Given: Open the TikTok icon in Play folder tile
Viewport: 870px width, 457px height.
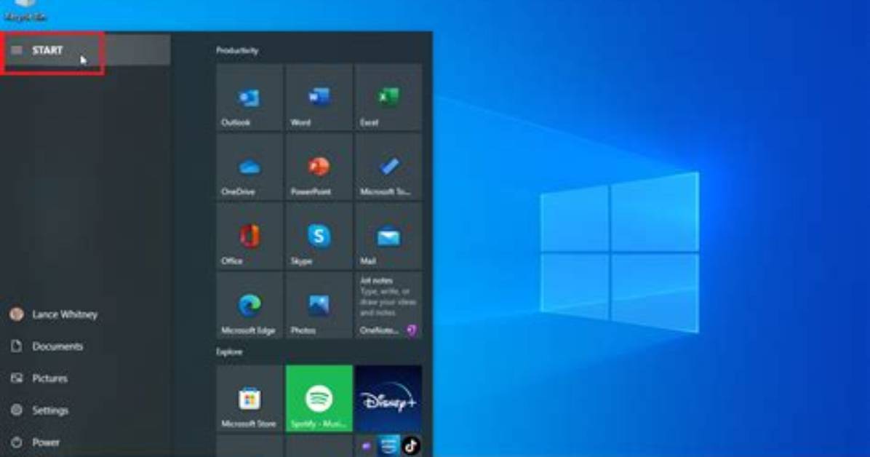Looking at the screenshot, I should tap(410, 445).
